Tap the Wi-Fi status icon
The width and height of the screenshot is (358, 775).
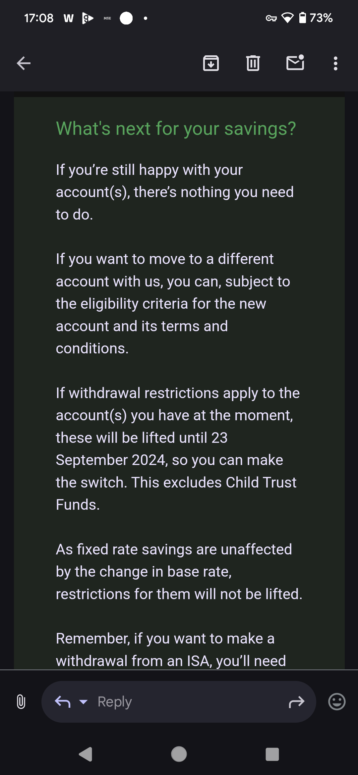(x=287, y=18)
